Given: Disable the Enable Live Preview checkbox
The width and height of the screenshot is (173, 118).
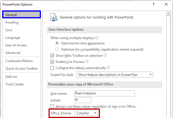Looking at the screenshot, I should point(52,62).
